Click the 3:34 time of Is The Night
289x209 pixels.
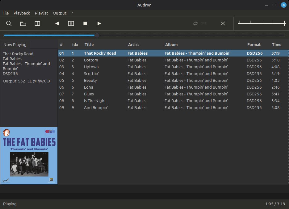click(x=275, y=101)
